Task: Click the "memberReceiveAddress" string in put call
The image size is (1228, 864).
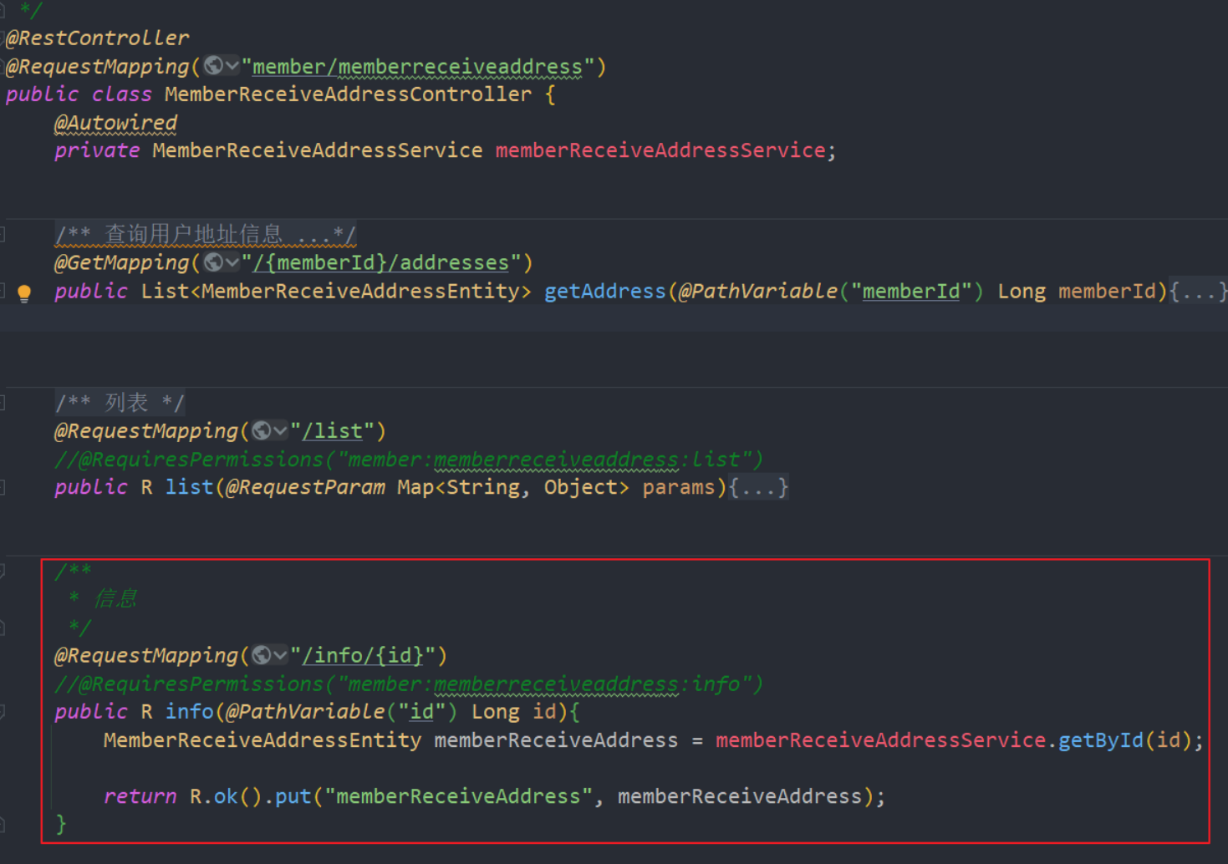Action: [x=458, y=796]
